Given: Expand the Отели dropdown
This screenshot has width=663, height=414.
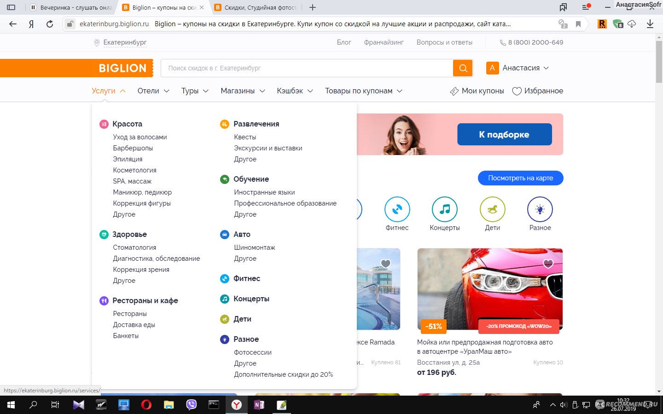Looking at the screenshot, I should (x=153, y=91).
